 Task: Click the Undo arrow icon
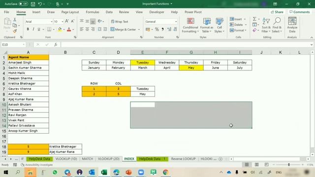coord(40,4)
